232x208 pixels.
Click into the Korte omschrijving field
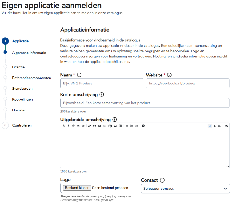click(x=145, y=103)
